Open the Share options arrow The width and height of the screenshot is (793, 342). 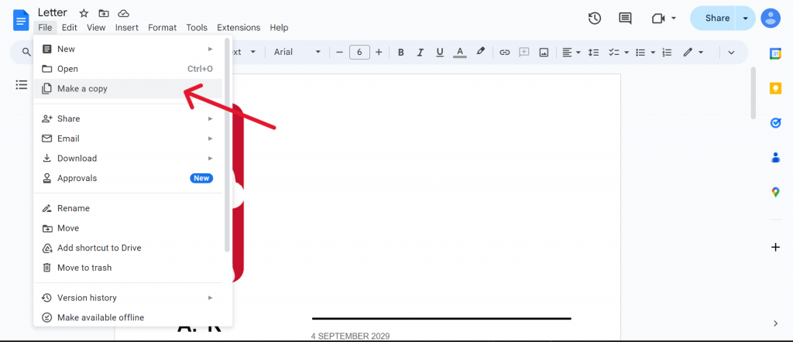746,19
